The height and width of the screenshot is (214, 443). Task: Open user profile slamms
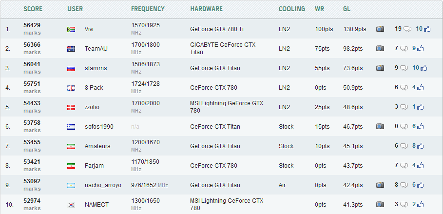pyautogui.click(x=96, y=68)
